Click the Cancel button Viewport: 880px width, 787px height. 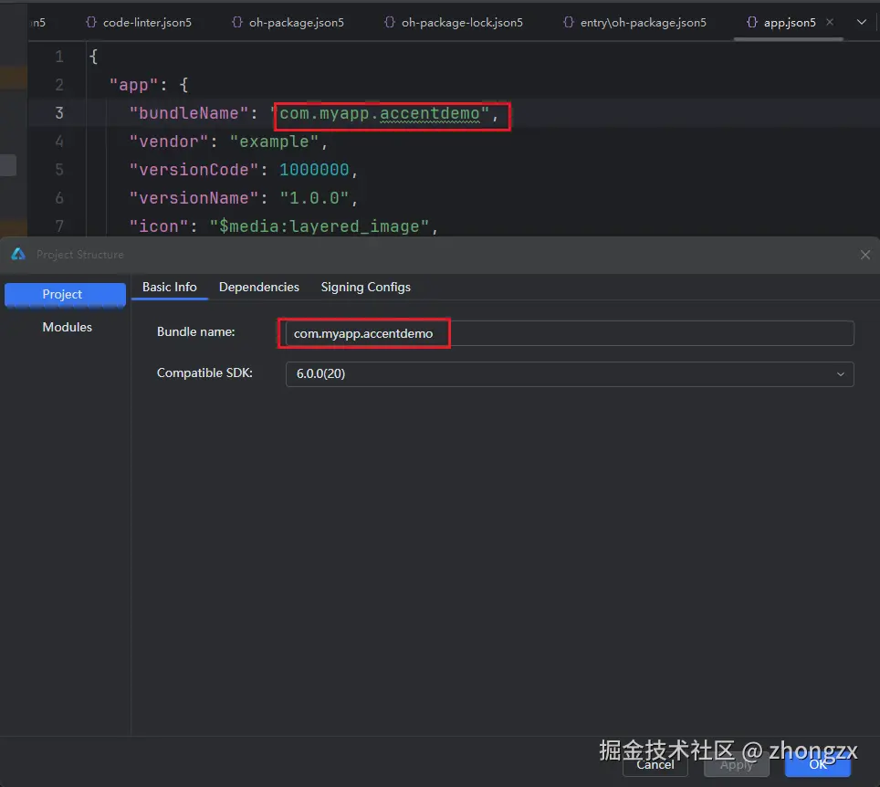tap(655, 764)
